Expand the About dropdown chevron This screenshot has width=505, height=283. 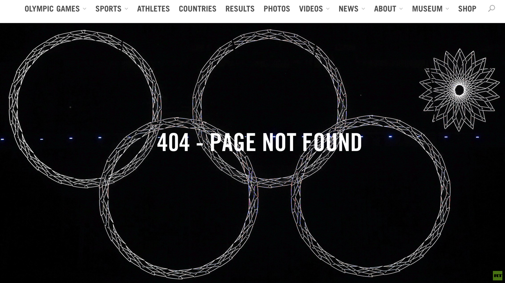[x=401, y=9]
